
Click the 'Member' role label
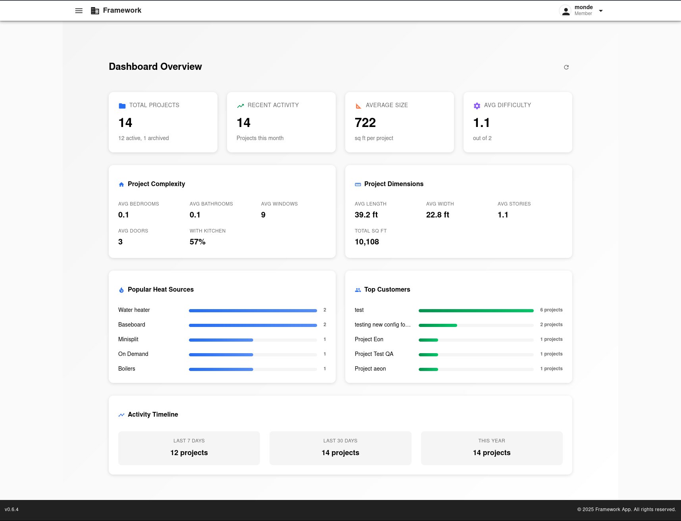pos(583,13)
